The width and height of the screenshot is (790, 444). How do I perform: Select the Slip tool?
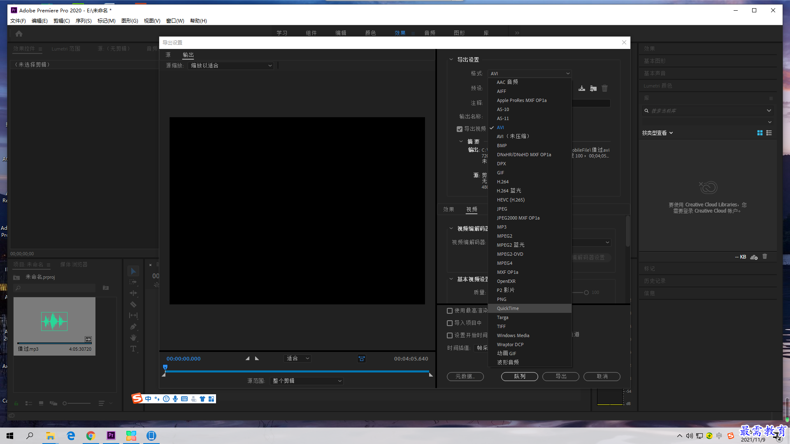coord(133,315)
